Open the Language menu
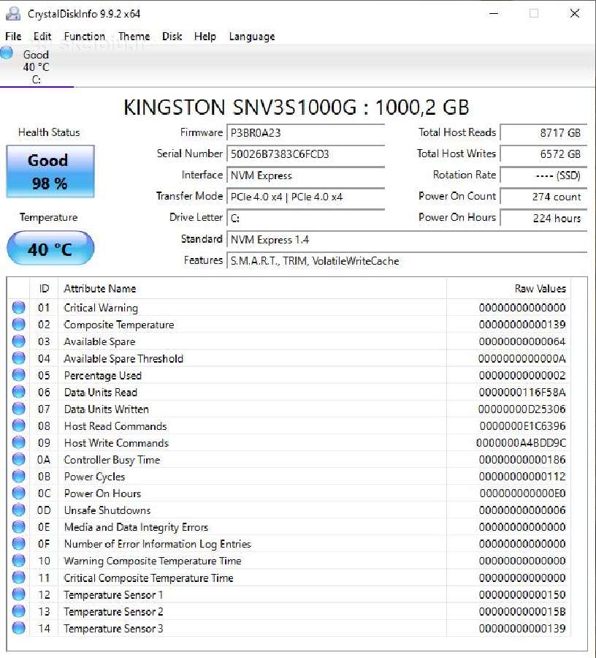 click(251, 37)
